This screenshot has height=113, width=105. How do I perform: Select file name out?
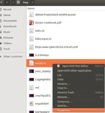click(37, 88)
